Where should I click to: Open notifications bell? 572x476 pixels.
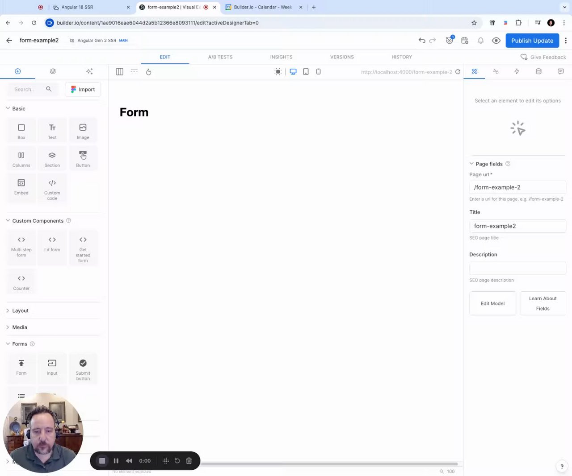[x=480, y=40]
